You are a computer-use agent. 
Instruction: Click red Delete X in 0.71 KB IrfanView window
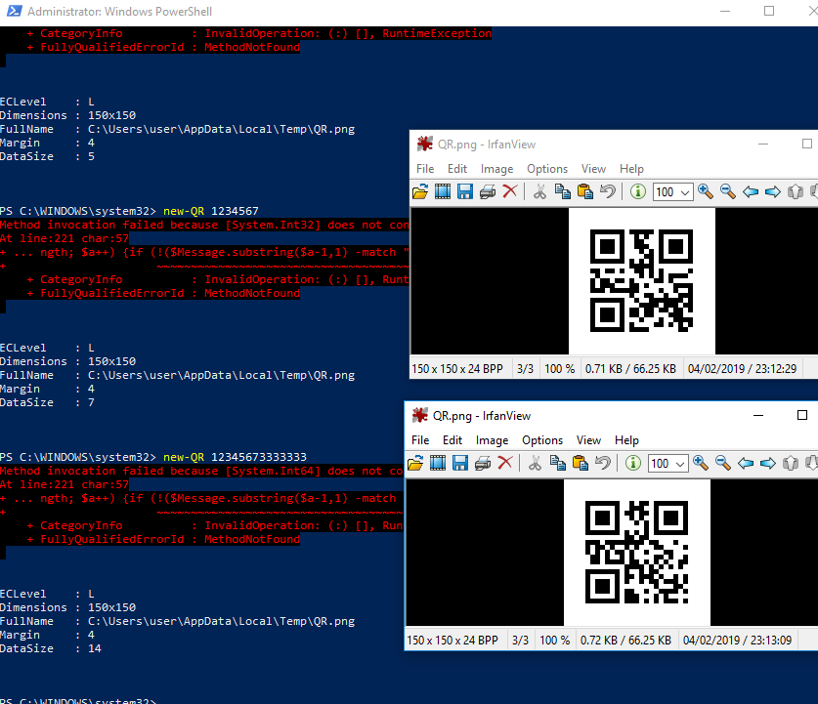click(x=510, y=191)
